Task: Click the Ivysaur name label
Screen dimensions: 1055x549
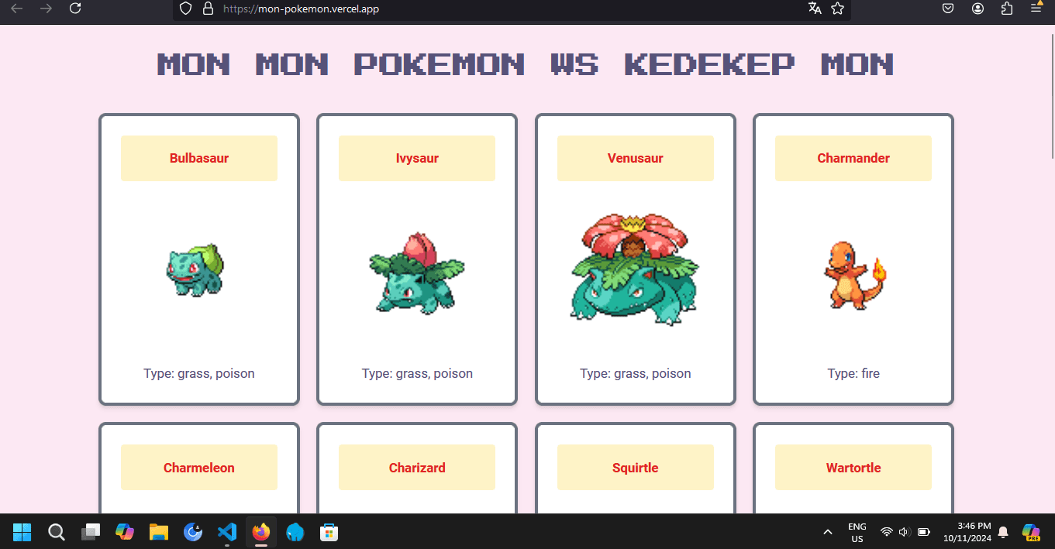Action: [x=417, y=158]
